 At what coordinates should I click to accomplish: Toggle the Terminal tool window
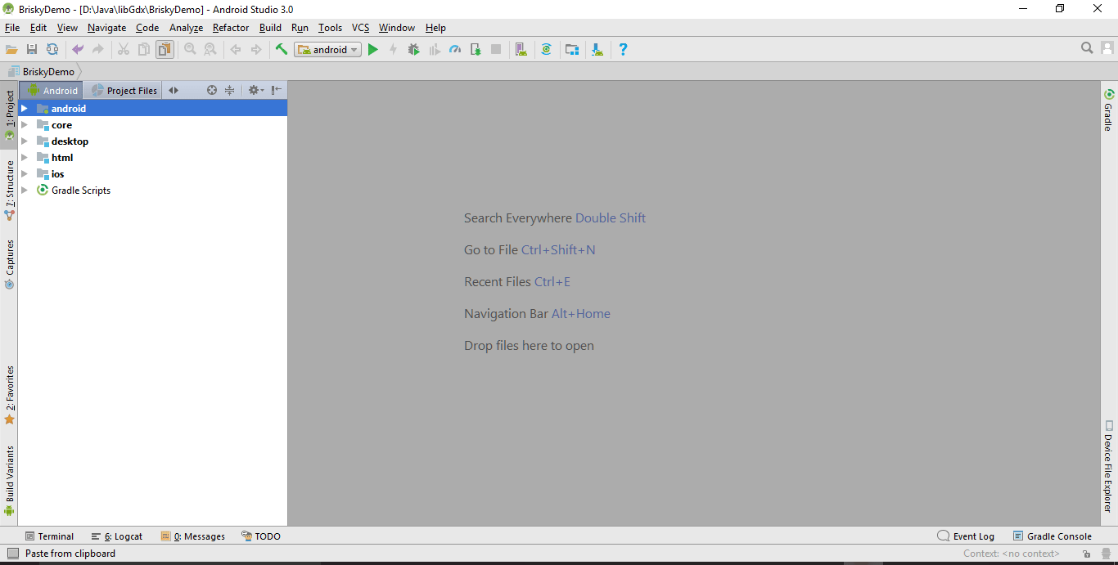[x=49, y=536]
